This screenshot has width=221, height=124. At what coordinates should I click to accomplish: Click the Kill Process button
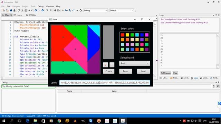coord(166,73)
